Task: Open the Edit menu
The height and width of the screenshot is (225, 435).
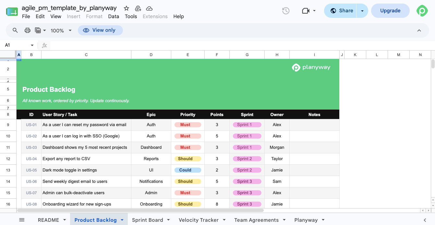Action: coord(40,16)
